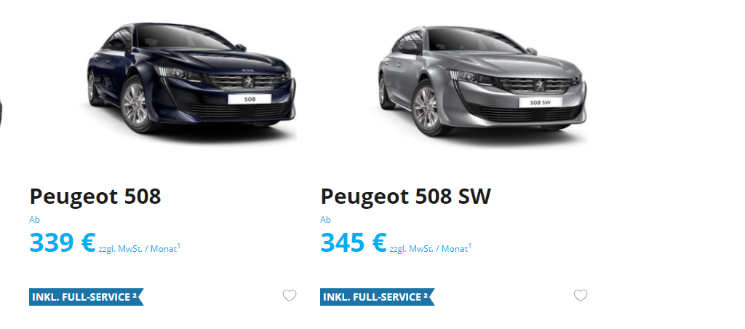Click the "Ab" label above 345 €
The image size is (745, 329).
(x=325, y=220)
